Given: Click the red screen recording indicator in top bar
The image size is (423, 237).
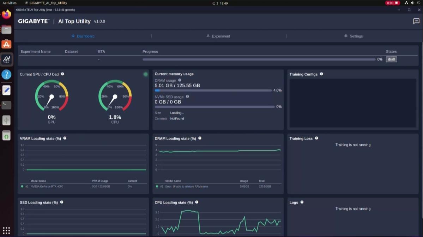Looking at the screenshot, I should (x=392, y=3).
